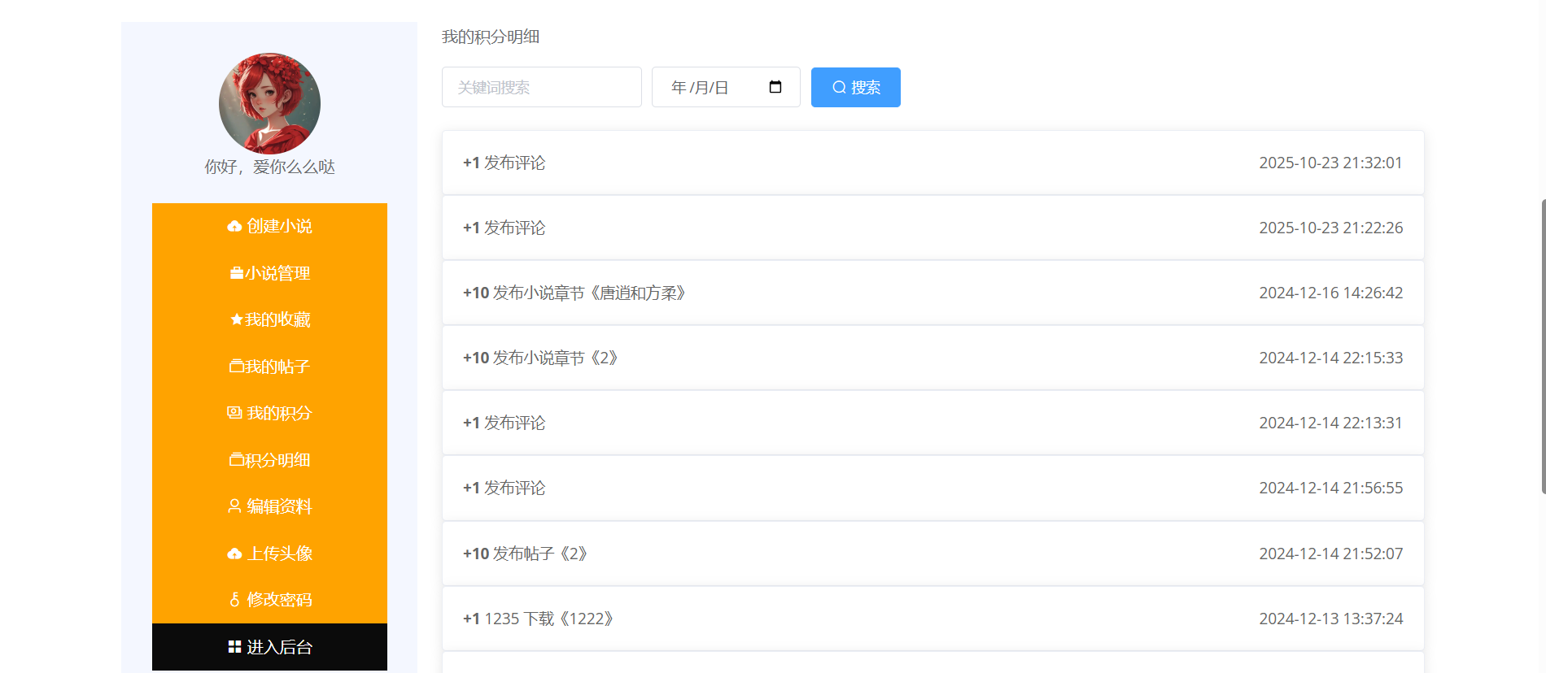Click the briefcase icon beside 小说管理
1546x673 pixels.
pyautogui.click(x=237, y=273)
